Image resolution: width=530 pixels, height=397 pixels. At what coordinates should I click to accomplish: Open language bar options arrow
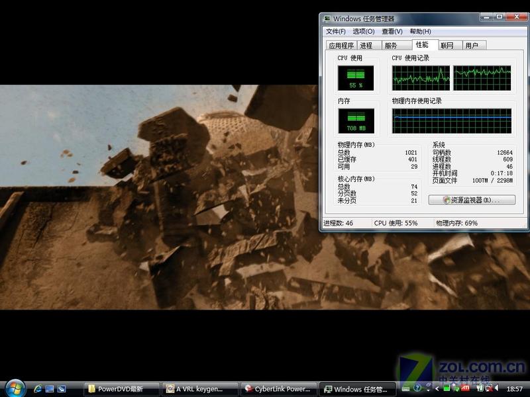428,390
